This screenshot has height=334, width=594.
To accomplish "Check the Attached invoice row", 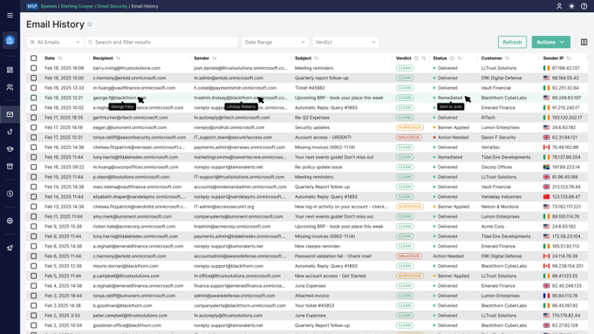I will (34, 296).
